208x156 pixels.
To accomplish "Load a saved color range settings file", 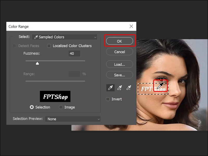I will pyautogui.click(x=119, y=64).
